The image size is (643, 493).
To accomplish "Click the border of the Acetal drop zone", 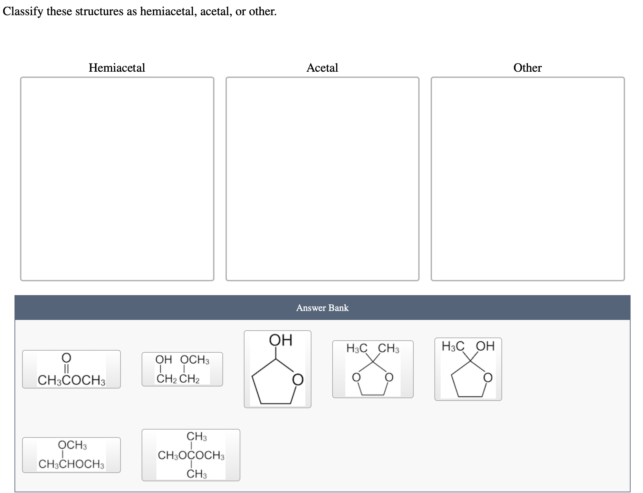I will click(322, 78).
